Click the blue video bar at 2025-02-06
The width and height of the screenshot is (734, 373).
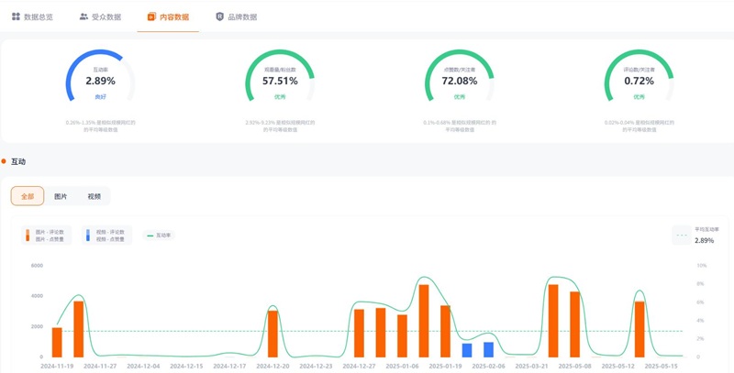[489, 349]
